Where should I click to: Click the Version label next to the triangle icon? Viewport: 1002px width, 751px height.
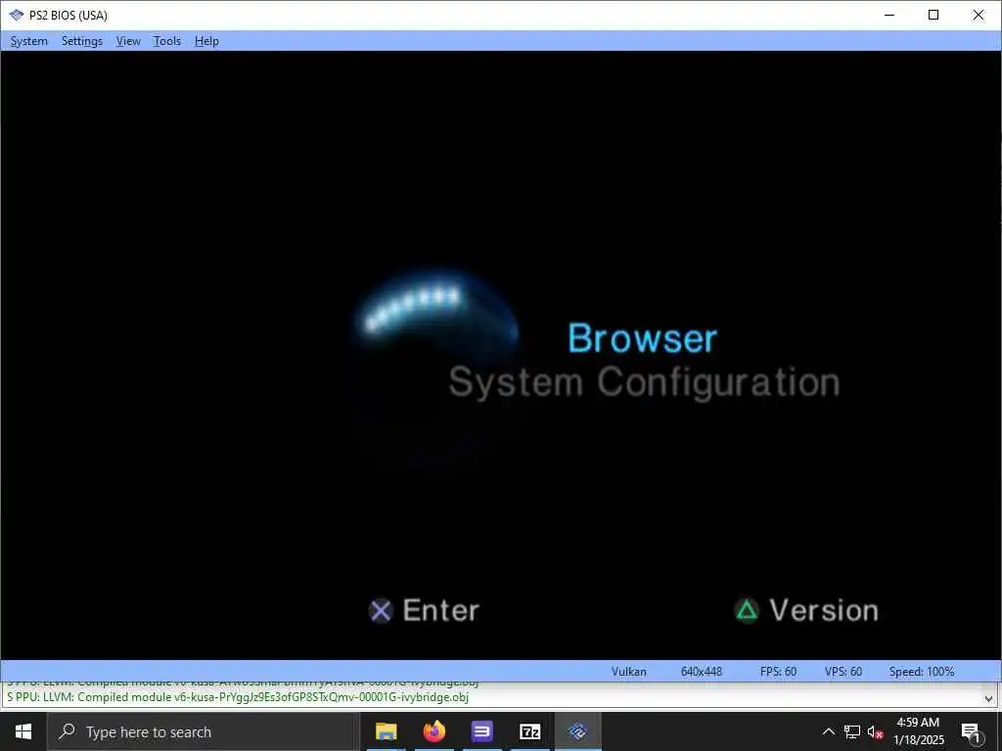tap(824, 610)
